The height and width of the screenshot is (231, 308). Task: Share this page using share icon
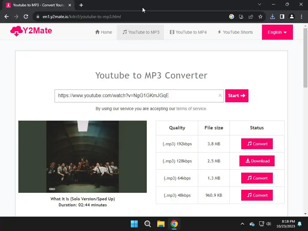pos(251,17)
